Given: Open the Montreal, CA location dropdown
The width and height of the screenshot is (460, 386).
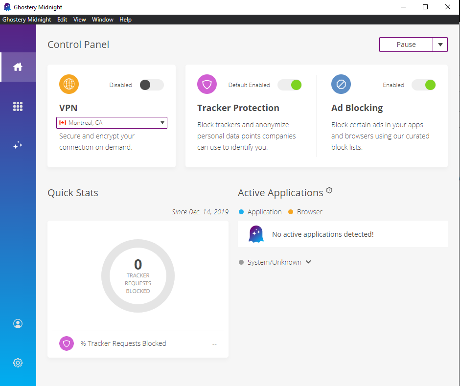Looking at the screenshot, I should point(112,123).
